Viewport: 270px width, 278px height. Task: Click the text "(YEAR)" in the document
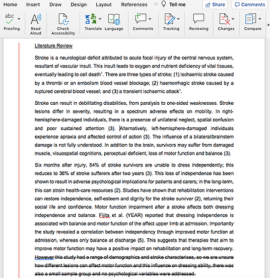[x=135, y=215]
